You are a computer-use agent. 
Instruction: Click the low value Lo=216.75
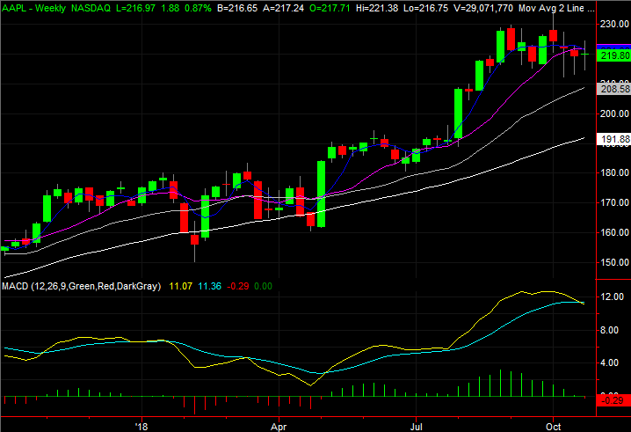click(x=425, y=8)
